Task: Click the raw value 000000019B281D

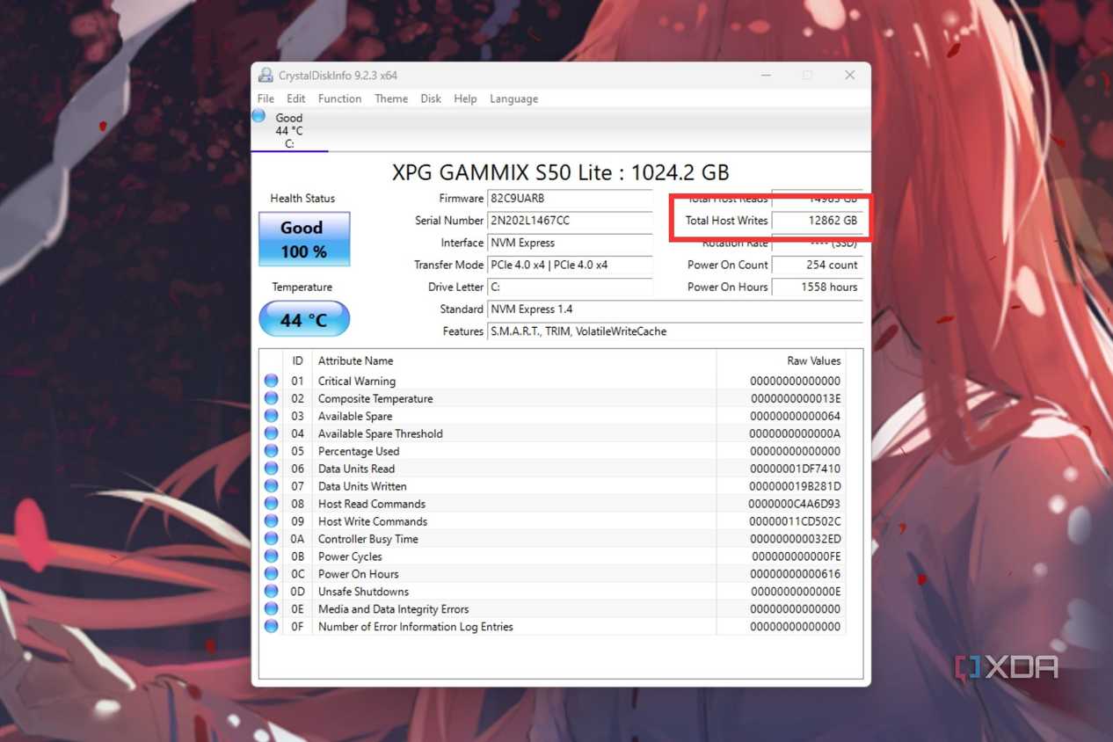Action: 796,486
